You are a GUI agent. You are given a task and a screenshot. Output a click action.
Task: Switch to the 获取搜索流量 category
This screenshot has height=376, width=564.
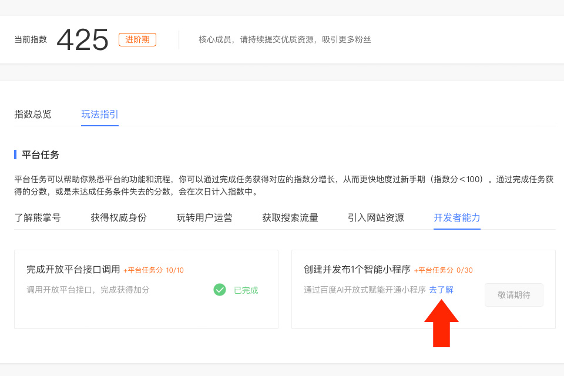(x=291, y=217)
